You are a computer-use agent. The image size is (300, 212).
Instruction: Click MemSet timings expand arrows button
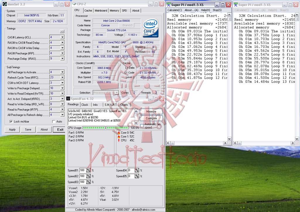click(62, 31)
